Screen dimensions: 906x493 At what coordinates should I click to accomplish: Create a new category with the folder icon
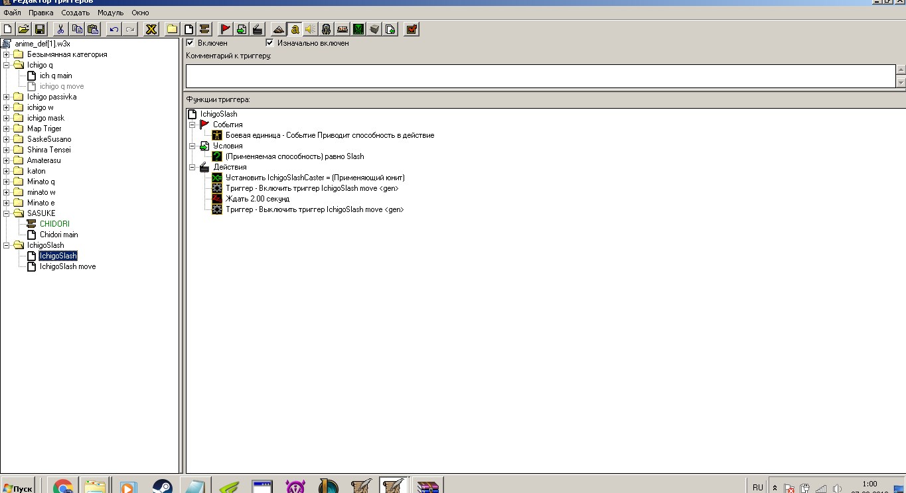click(x=173, y=29)
